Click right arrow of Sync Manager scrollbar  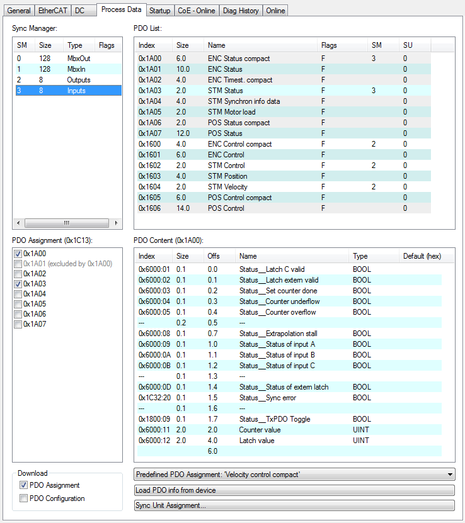tap(116, 223)
